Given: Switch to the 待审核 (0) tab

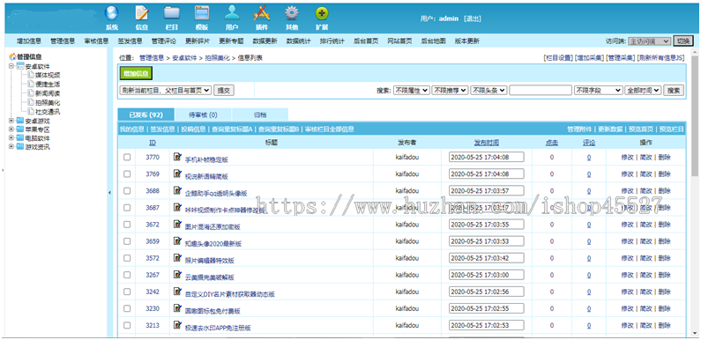Looking at the screenshot, I should [x=203, y=115].
